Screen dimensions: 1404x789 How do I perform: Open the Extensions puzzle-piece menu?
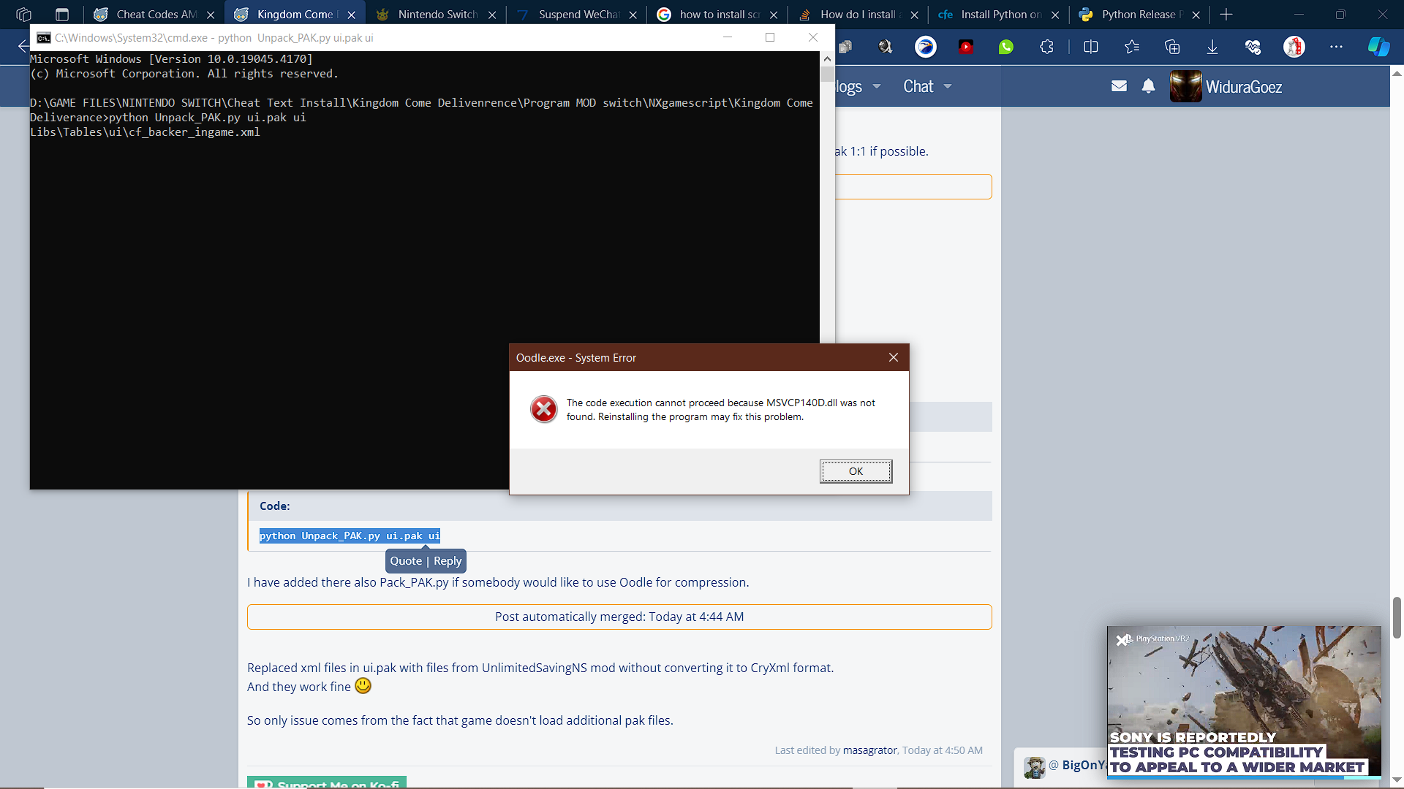pos(1046,47)
